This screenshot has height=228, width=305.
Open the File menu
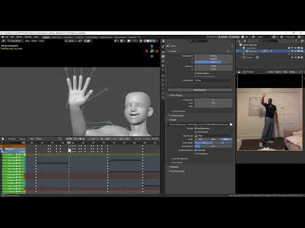[7, 37]
